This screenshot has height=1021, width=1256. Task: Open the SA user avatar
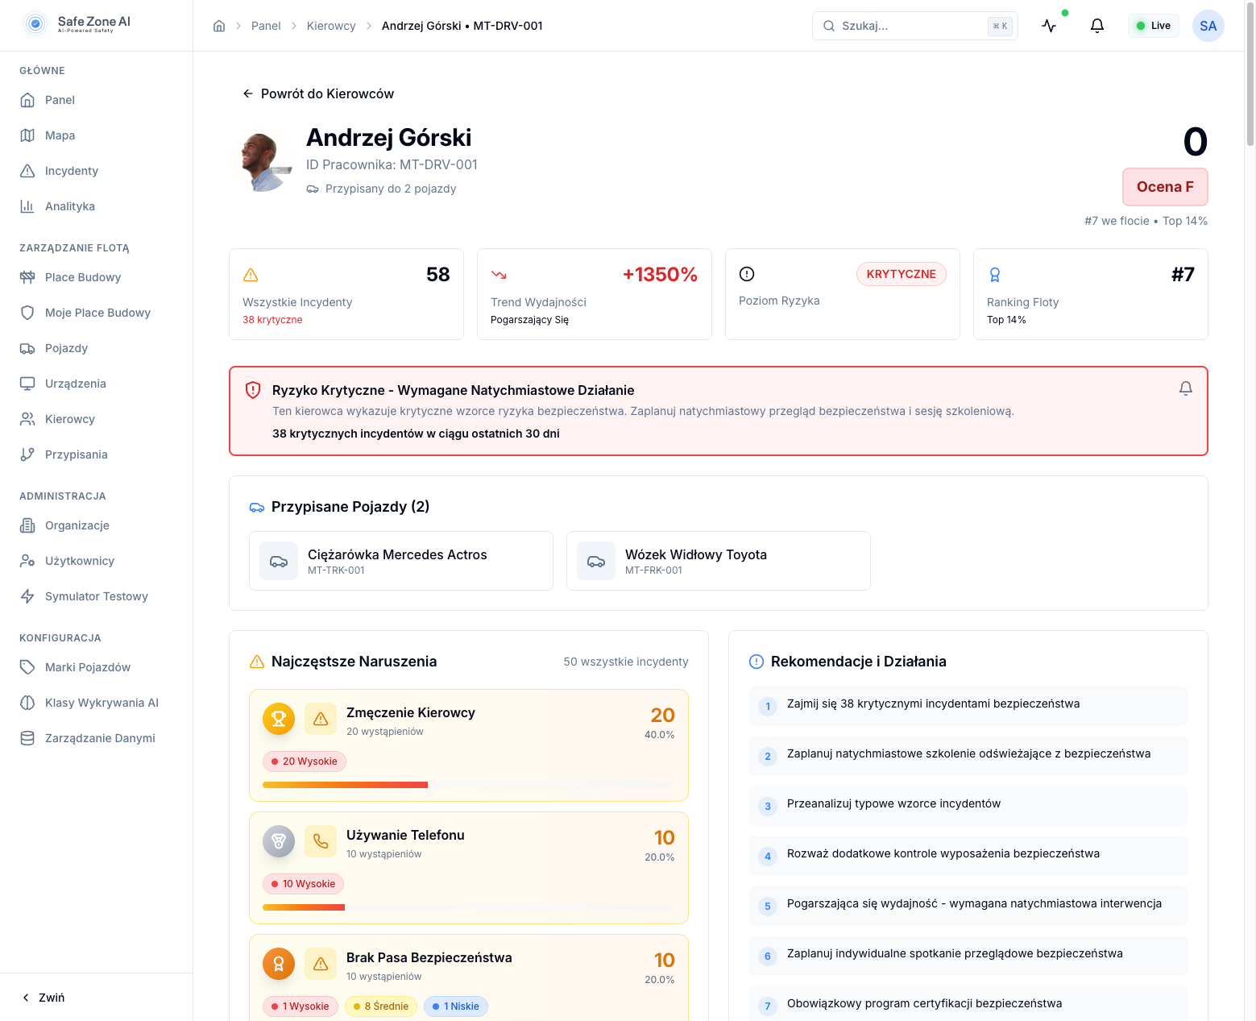click(x=1208, y=26)
